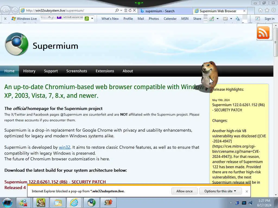Viewport: 278px width, 208px height.
Task: Click the Action Center flag tray icon
Action: pos(237,203)
